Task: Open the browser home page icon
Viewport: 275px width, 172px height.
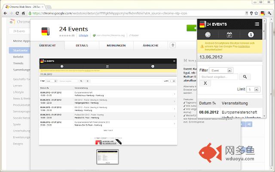Action: click(23, 13)
